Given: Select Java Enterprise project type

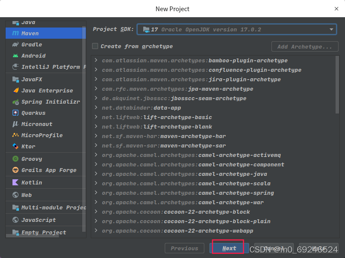Looking at the screenshot, I should click(x=47, y=91).
